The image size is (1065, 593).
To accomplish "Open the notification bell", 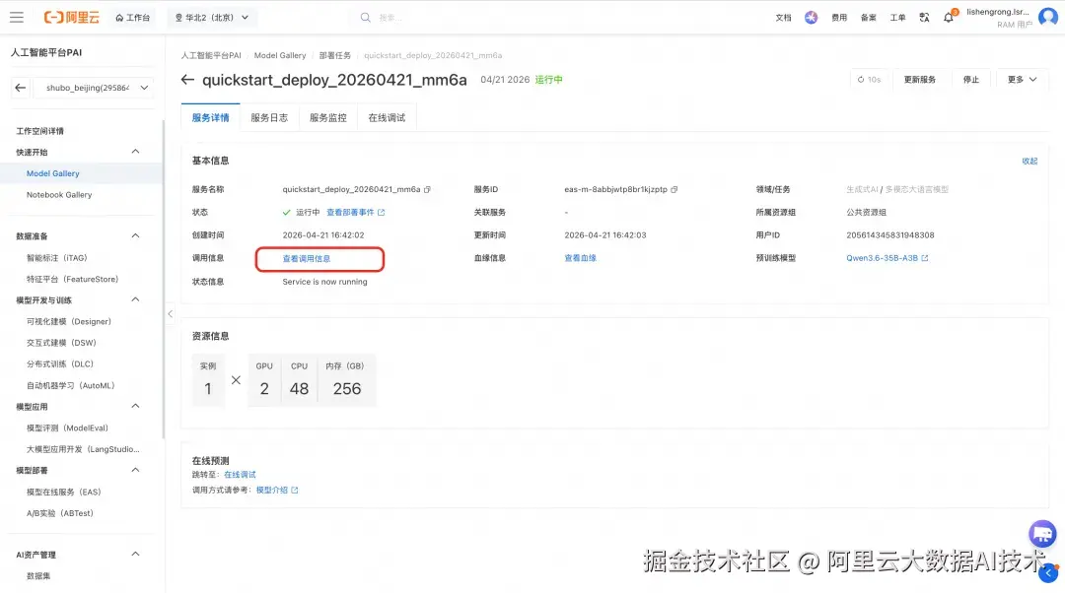I will click(x=949, y=18).
